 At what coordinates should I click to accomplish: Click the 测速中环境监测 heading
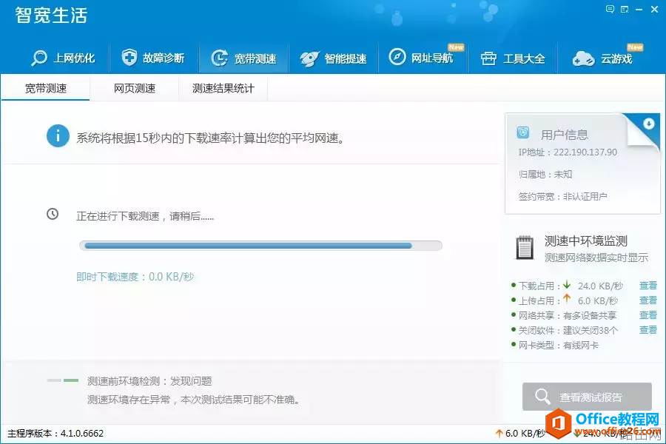[x=586, y=241]
